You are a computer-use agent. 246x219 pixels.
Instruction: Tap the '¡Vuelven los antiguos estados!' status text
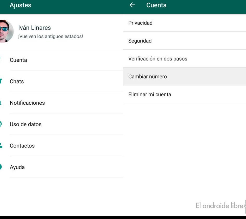point(51,37)
